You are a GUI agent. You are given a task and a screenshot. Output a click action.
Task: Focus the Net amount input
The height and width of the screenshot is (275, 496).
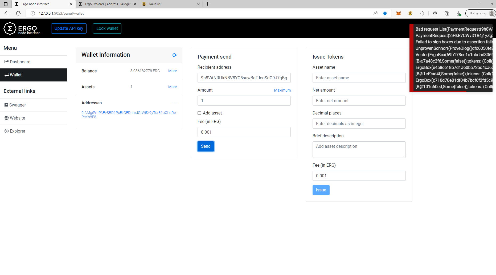pyautogui.click(x=359, y=101)
